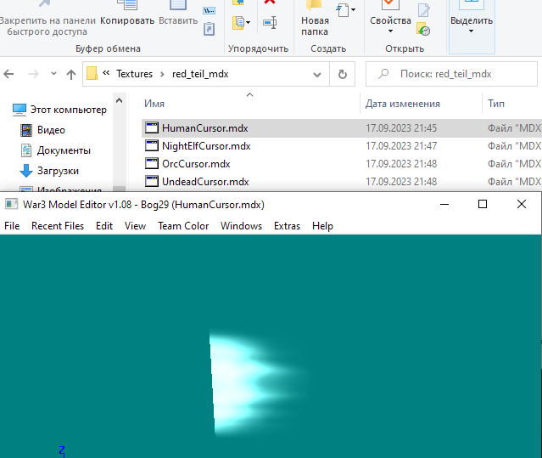Click the Refresh button in Explorer
Image resolution: width=542 pixels, height=458 pixels.
(342, 74)
